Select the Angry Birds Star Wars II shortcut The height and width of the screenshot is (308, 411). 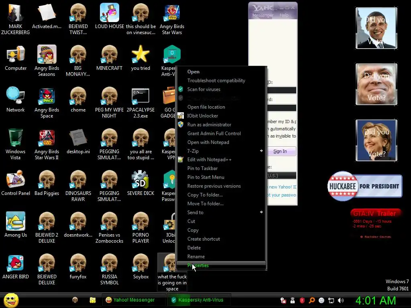pos(47,144)
